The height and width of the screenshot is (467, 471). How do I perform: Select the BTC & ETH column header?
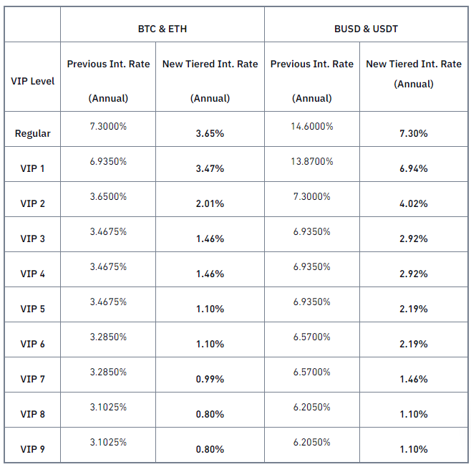point(162,29)
